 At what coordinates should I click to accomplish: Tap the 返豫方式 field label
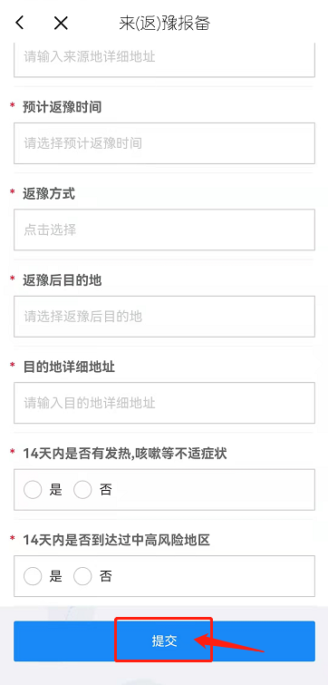click(x=49, y=194)
